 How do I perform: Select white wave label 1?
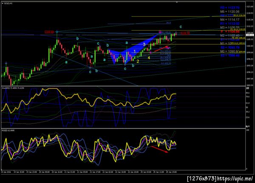(135, 51)
